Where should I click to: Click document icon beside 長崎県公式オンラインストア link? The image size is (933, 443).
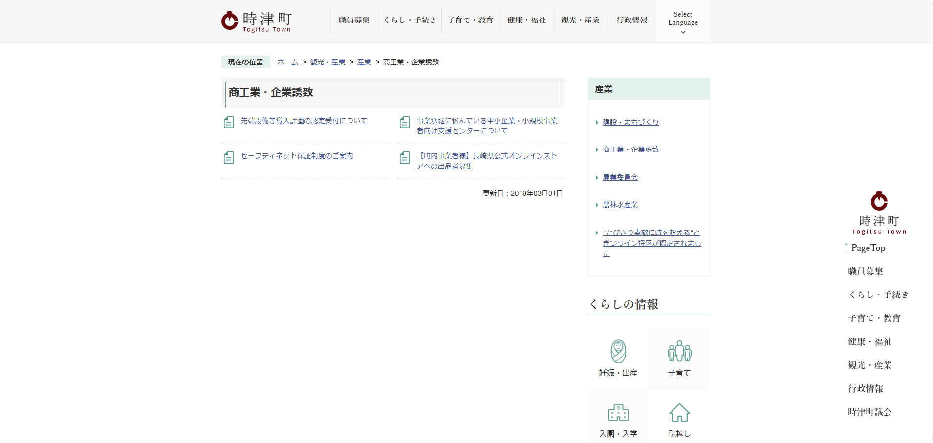404,158
